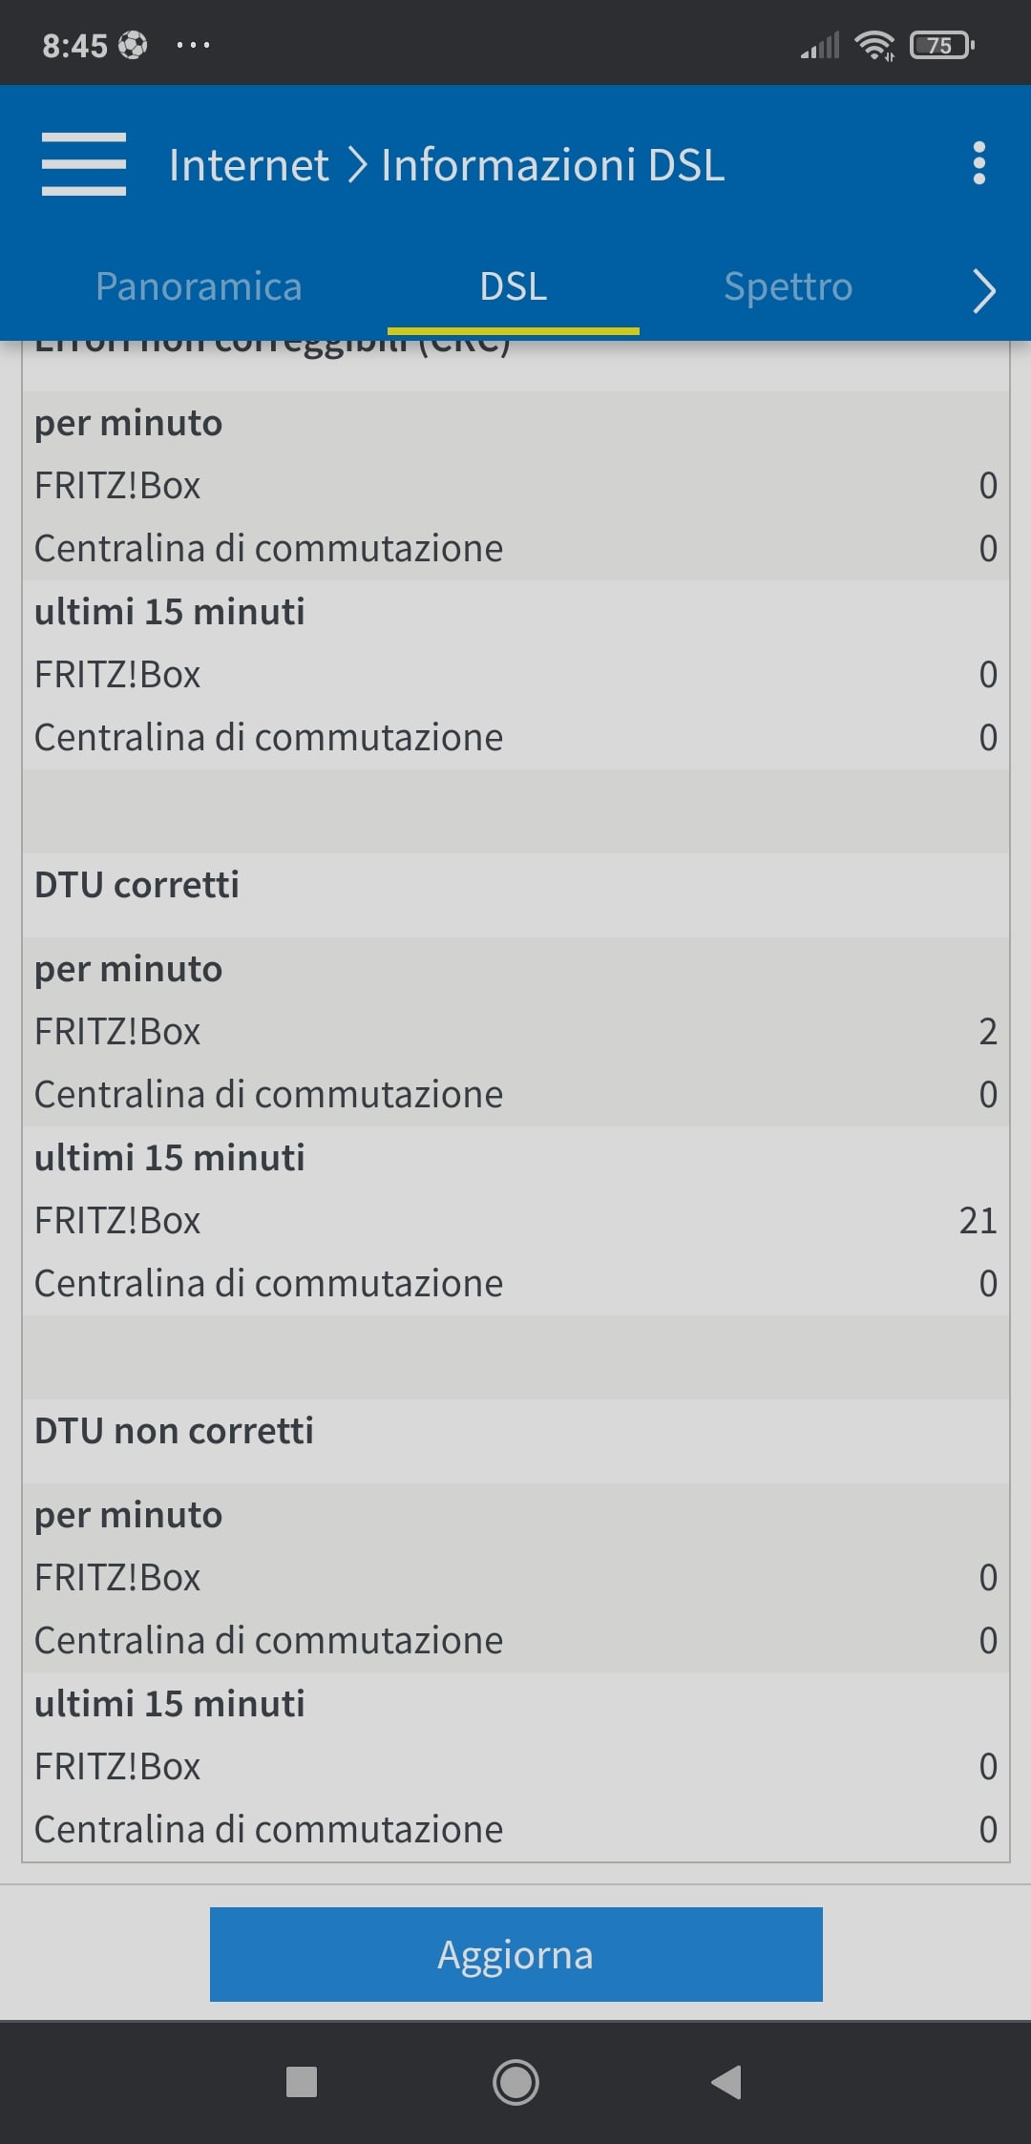This screenshot has height=2144, width=1031.
Task: Tap the clock showing 8:45
Action: tap(74, 45)
